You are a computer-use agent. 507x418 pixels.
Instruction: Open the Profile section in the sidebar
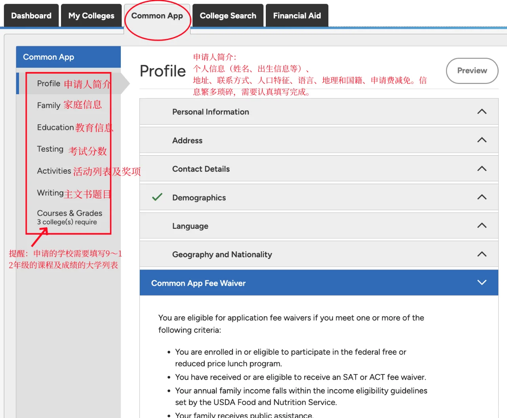click(48, 84)
